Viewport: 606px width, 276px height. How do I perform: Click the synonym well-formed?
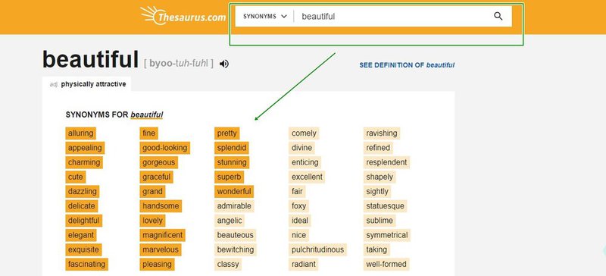386,265
